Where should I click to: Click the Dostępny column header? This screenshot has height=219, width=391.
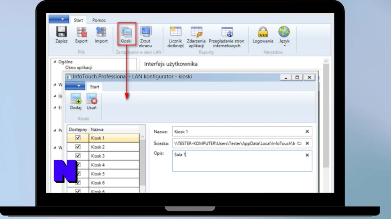point(78,129)
